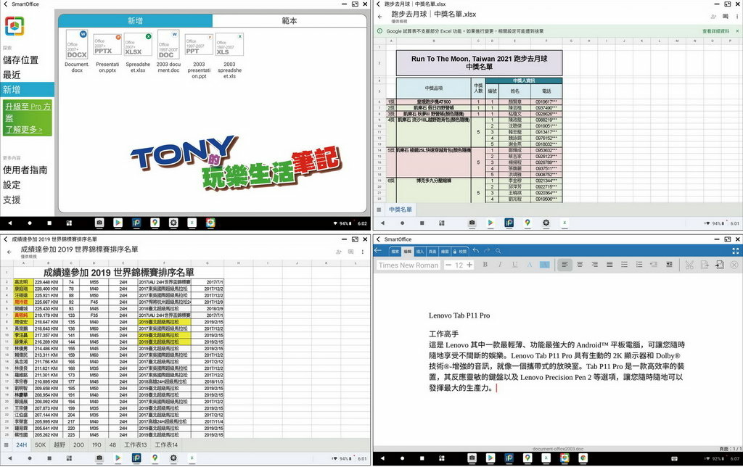Toggle Bold formatting in SmartOffice editor

click(x=485, y=265)
